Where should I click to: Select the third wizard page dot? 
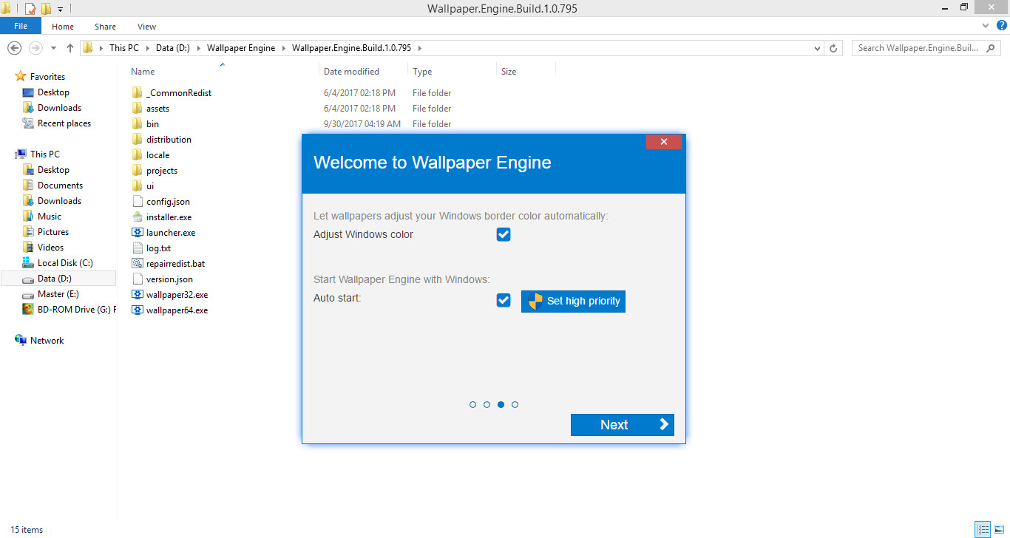(x=501, y=405)
